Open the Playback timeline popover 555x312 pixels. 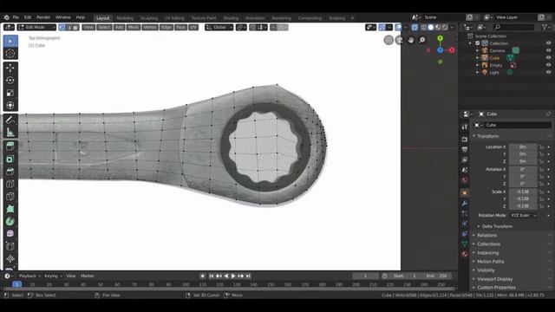tap(29, 276)
